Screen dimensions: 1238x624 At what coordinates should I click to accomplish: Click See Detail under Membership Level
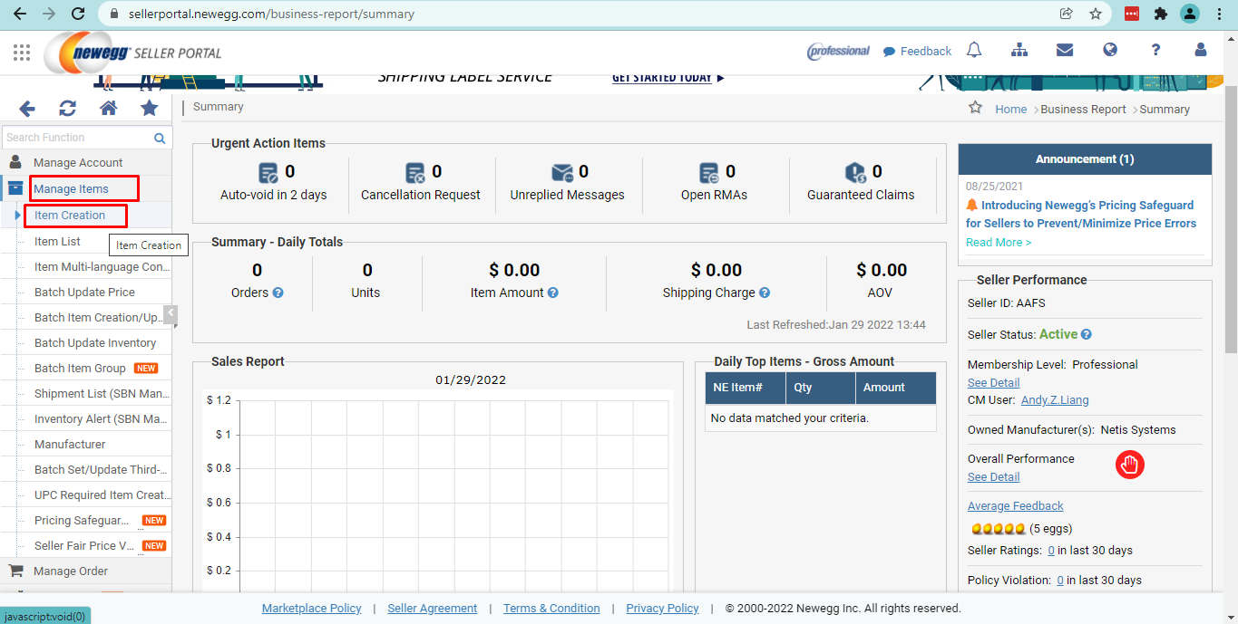coord(993,383)
